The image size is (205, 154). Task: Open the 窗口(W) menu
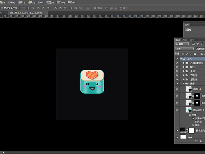tap(61, 2)
